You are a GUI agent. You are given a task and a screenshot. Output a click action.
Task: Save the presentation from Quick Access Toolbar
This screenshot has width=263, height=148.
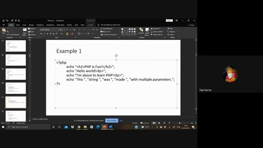(4, 21)
